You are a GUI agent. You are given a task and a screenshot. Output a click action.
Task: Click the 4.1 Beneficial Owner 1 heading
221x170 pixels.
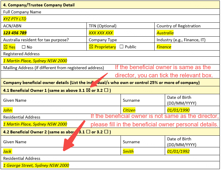[x=57, y=90]
